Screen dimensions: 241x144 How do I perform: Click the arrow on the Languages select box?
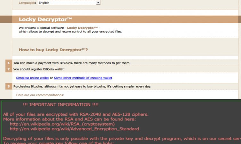[98, 3]
